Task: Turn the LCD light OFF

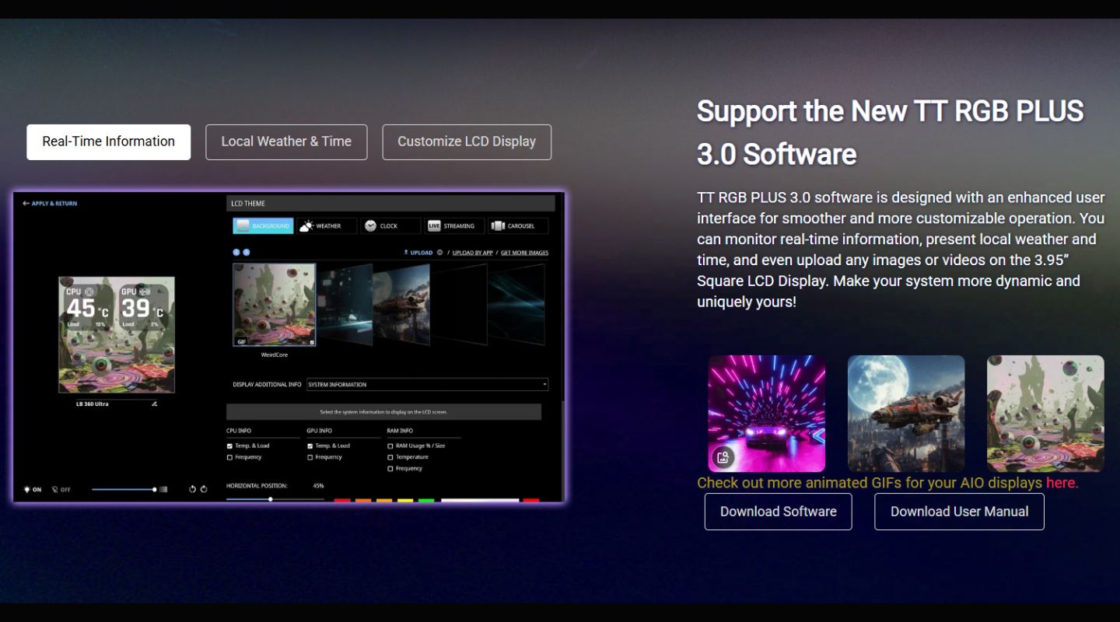Action: [60, 490]
